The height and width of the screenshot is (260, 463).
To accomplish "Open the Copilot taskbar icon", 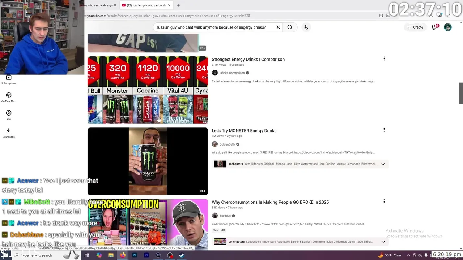I will [99, 255].
